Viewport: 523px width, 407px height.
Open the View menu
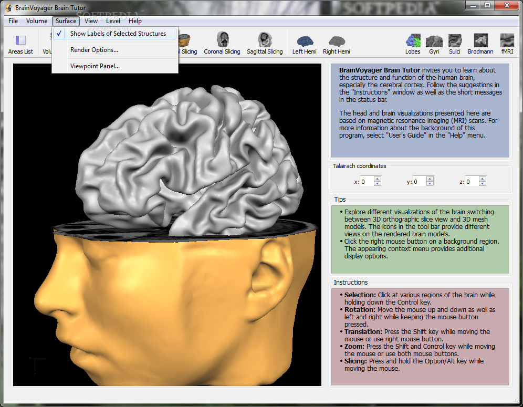(91, 21)
